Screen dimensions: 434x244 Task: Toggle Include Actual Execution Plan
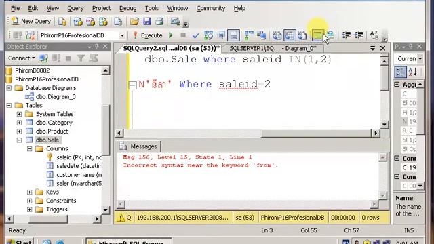coord(249,35)
